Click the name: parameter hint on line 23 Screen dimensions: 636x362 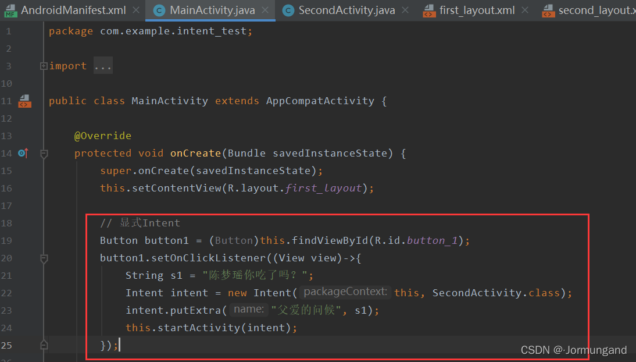click(x=249, y=310)
